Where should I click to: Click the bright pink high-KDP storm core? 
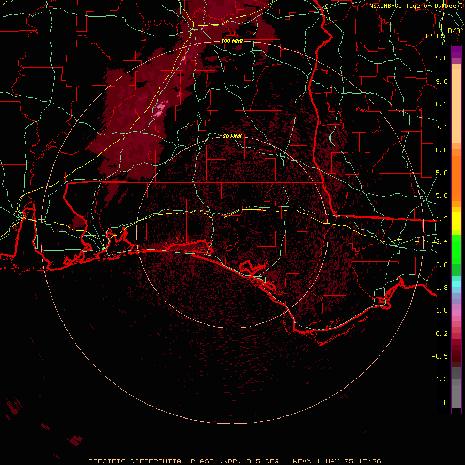160,110
